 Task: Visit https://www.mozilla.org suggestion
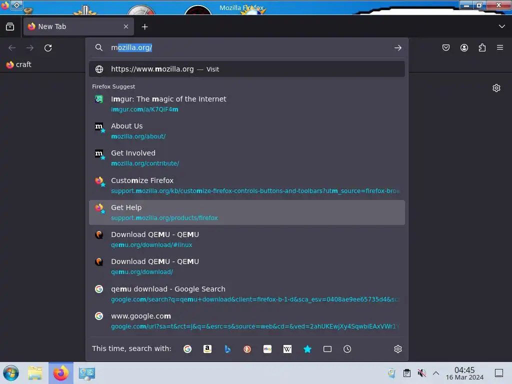pos(247,69)
